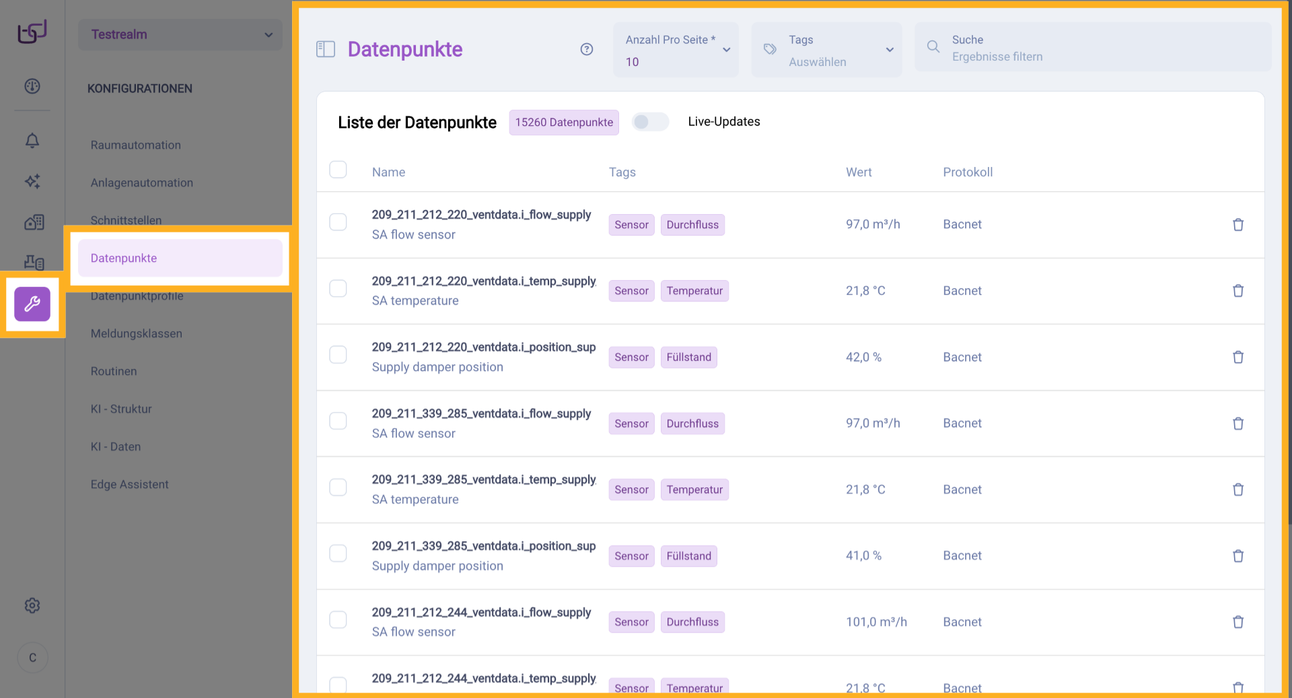Click the Durchfluss tag in first row
1292x698 pixels.
[x=692, y=225]
